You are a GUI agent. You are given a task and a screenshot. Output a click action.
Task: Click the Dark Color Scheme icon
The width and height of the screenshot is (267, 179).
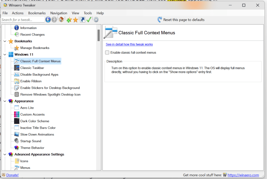pyautogui.click(x=16, y=121)
